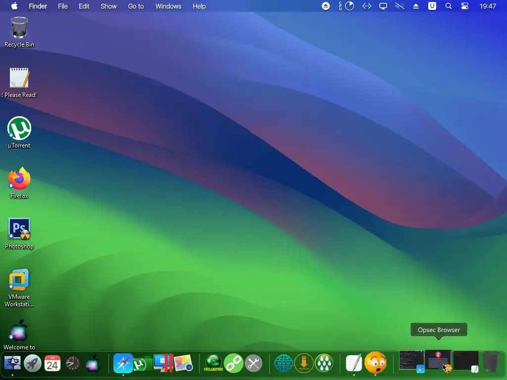
Task: Click the green chain link dock icon
Action: coord(234,363)
